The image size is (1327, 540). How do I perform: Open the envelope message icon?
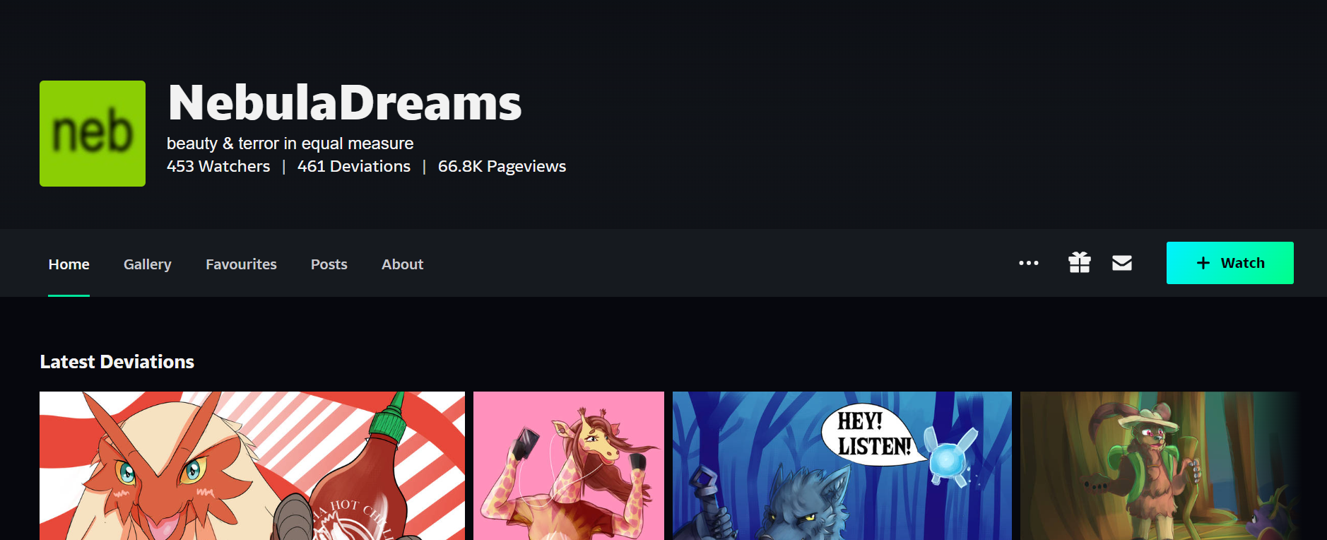(1122, 263)
